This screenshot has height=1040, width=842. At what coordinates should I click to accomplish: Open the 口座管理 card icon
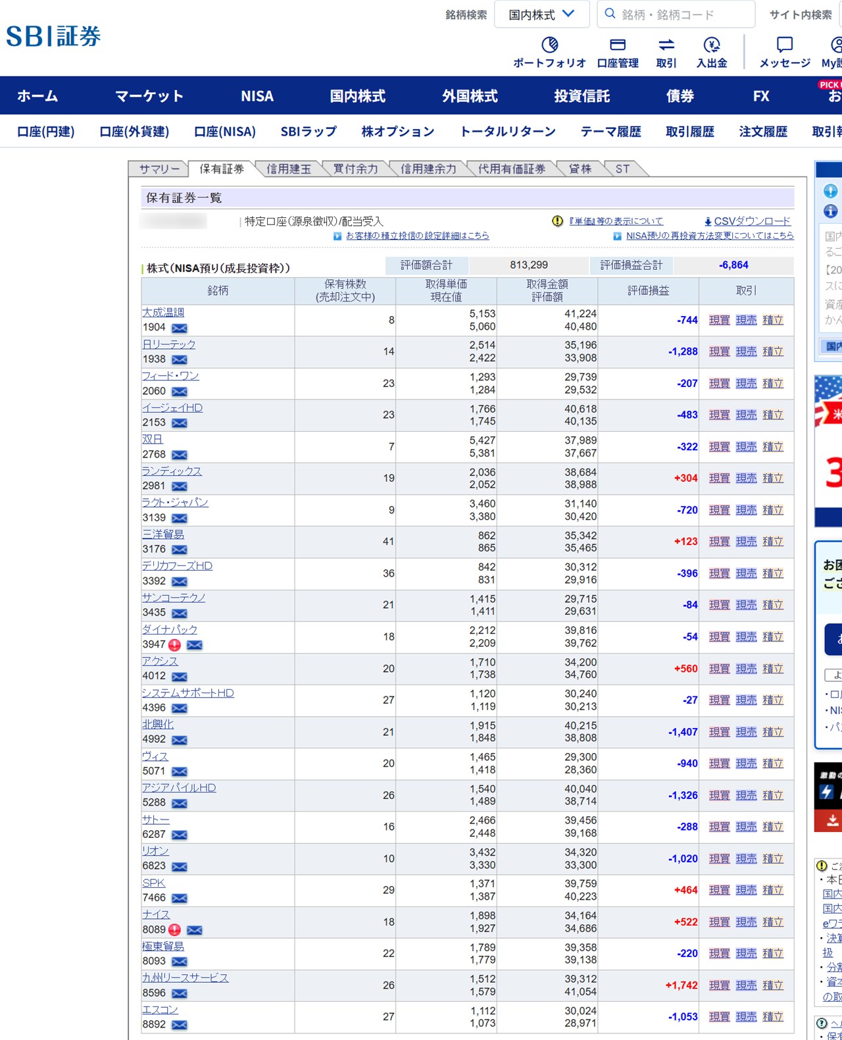tap(617, 45)
